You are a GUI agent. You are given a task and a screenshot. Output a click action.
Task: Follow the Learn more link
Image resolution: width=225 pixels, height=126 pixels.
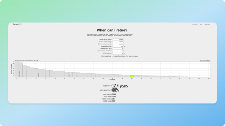click(128, 36)
